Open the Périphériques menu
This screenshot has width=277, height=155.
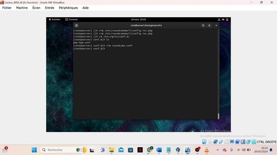[x=68, y=8]
